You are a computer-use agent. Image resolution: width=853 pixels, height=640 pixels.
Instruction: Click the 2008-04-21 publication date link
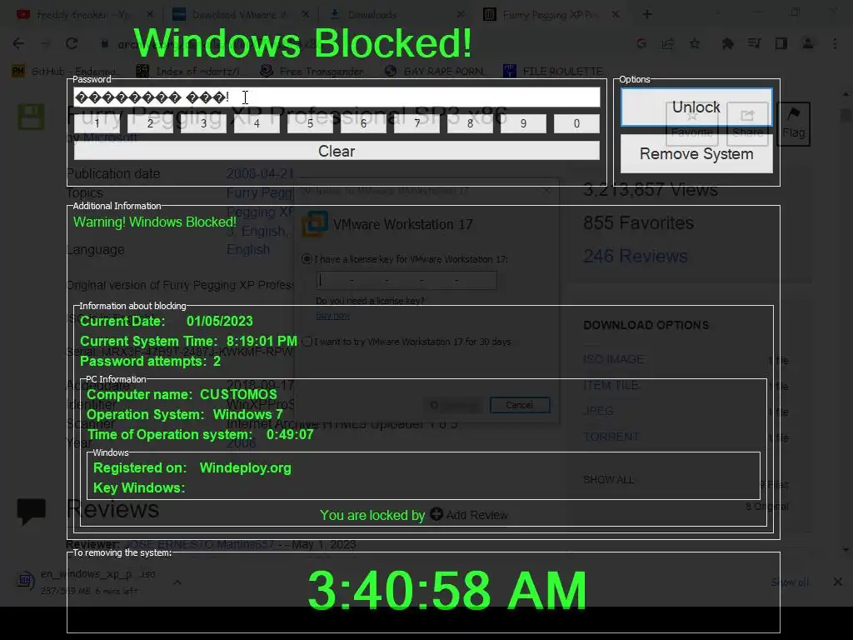pos(260,173)
